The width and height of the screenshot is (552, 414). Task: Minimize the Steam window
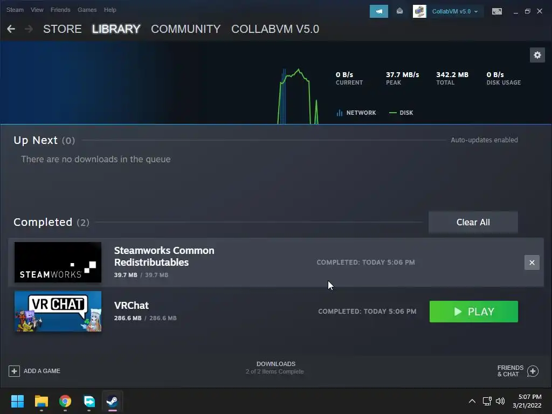516,12
